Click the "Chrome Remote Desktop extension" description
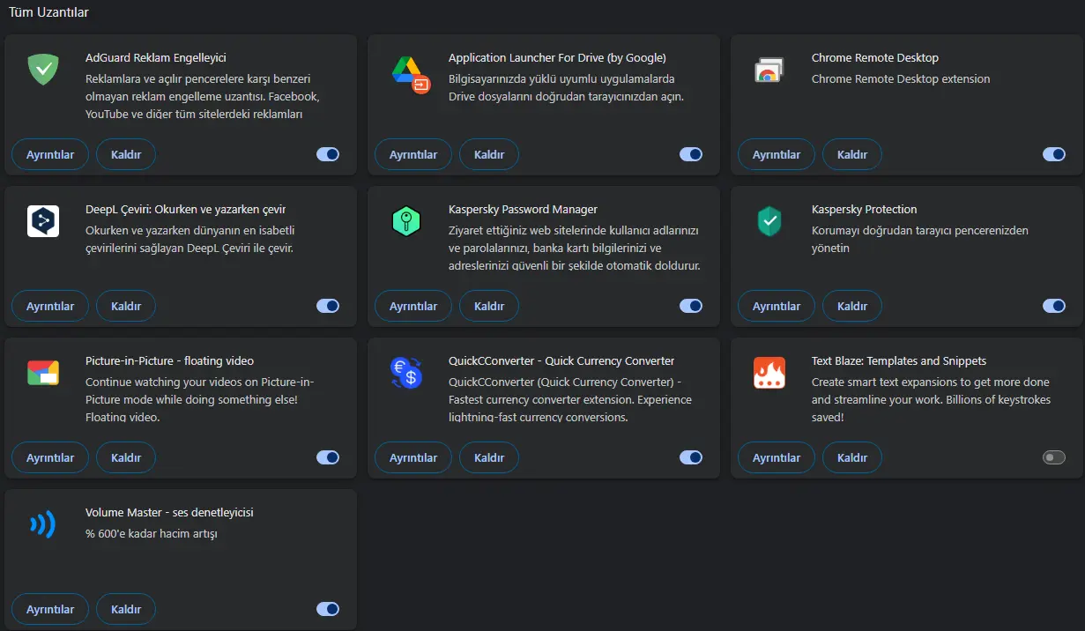Image resolution: width=1085 pixels, height=631 pixels. tap(901, 78)
